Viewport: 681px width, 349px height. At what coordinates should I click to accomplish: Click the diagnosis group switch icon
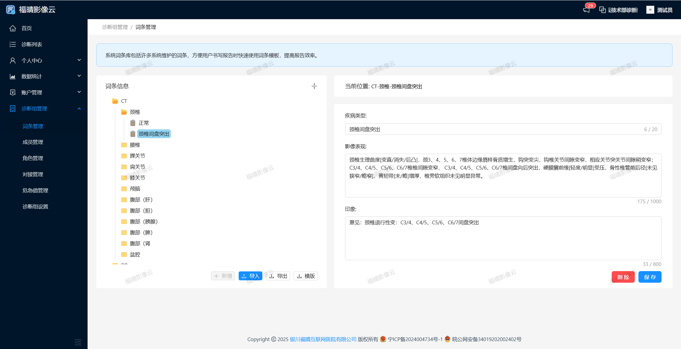tap(602, 10)
